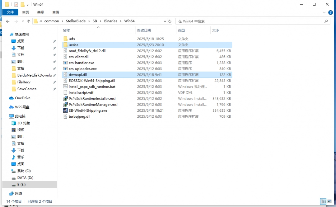Image resolution: width=336 pixels, height=207 pixels.
Task: Click the Up directory arrow
Action: 29,21
